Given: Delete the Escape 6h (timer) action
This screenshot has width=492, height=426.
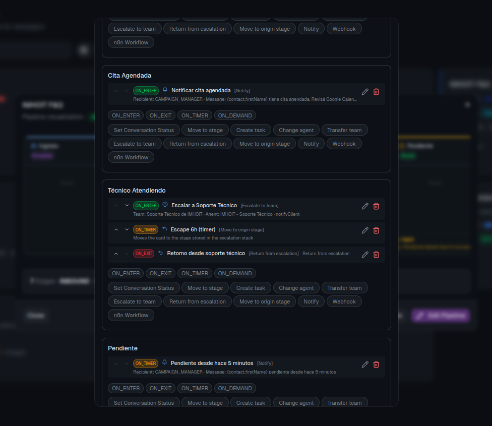Looking at the screenshot, I should click(376, 230).
